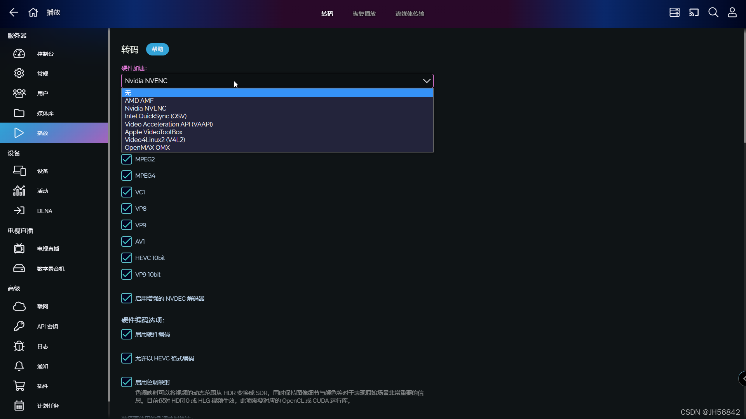
Task: Disable 启用色调映射 tone mapping checkbox
Action: click(x=127, y=382)
